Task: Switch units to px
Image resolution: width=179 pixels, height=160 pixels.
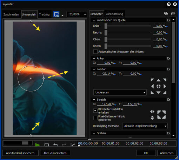Action: pyautogui.click(x=173, y=13)
